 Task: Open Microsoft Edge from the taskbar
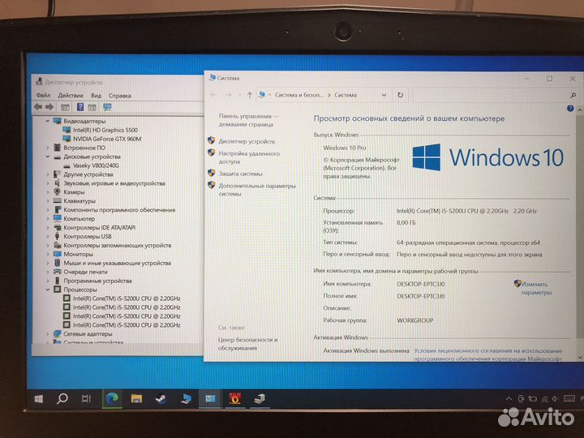coord(112,399)
